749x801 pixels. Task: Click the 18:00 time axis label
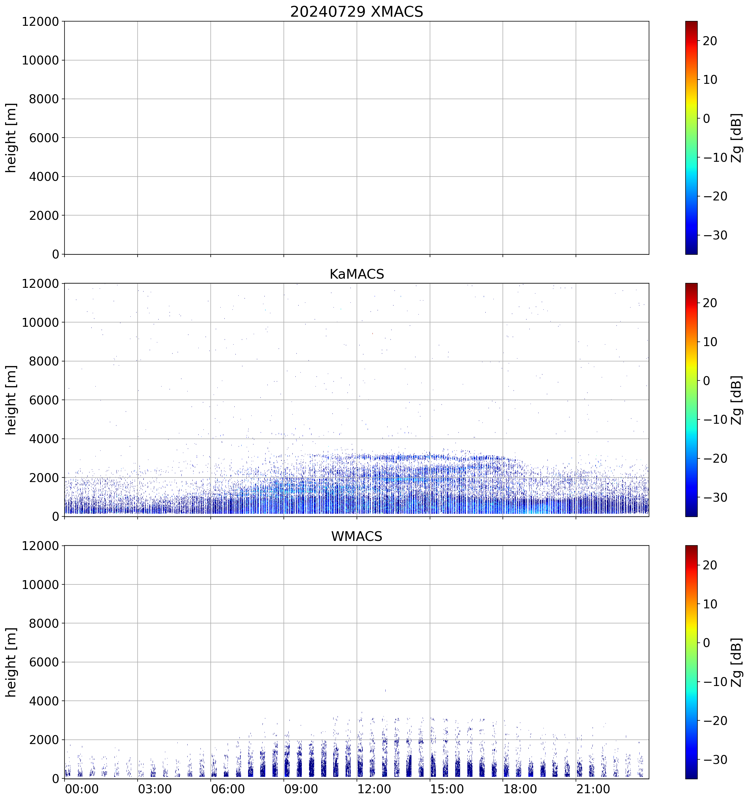pyautogui.click(x=520, y=789)
